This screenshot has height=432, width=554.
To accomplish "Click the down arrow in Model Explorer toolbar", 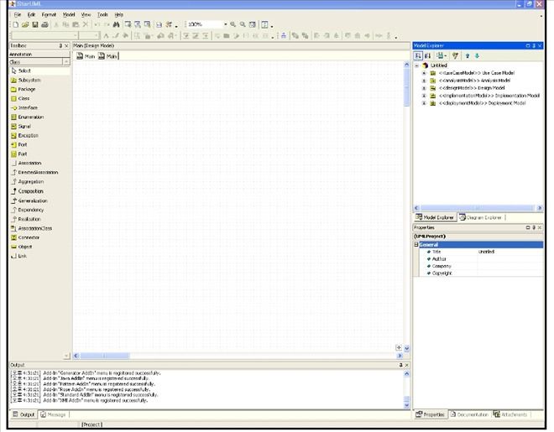I will point(477,55).
